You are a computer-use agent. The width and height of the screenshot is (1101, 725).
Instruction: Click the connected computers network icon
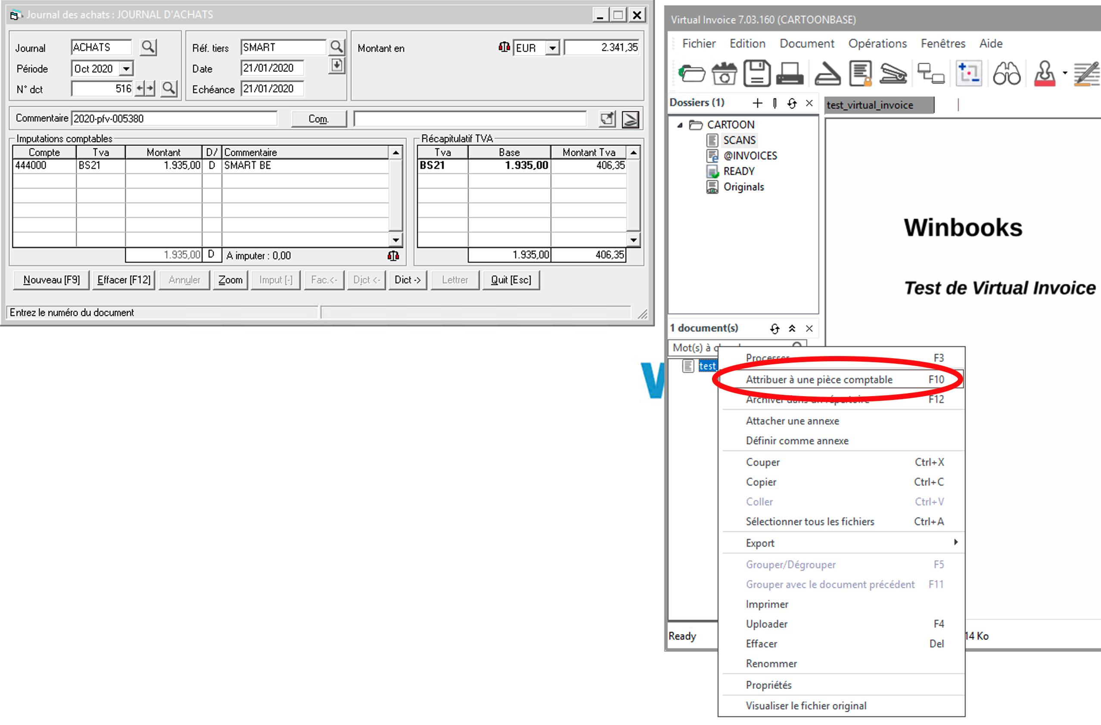pos(931,74)
